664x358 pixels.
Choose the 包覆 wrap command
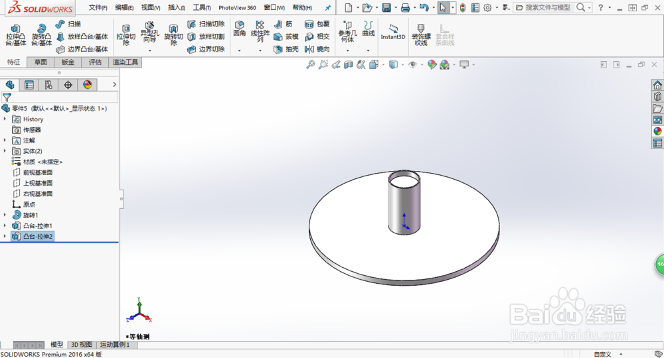pos(317,24)
